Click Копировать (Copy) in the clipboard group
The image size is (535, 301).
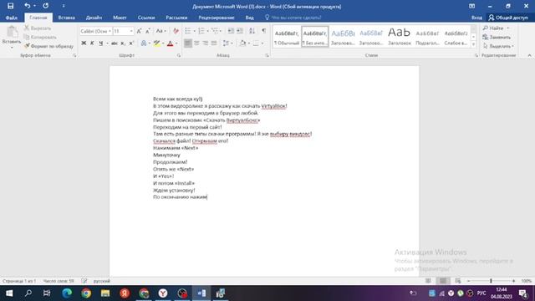[x=40, y=37]
